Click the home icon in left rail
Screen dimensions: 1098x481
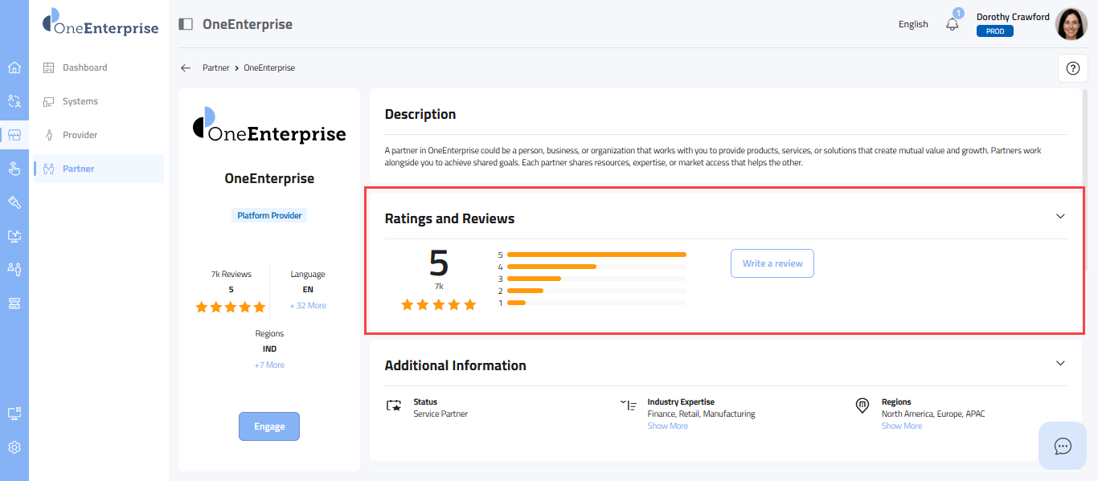click(14, 67)
